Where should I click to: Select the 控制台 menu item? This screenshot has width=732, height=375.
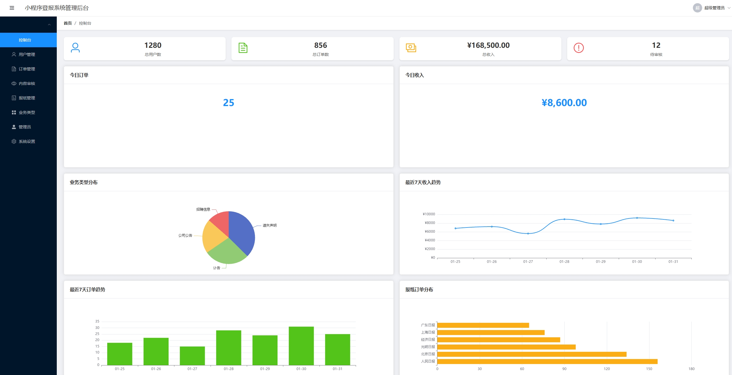(25, 40)
